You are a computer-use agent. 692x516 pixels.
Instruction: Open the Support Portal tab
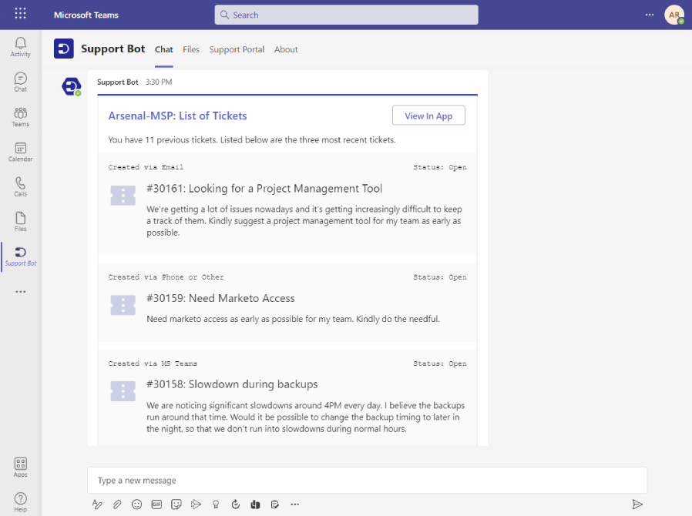coord(237,49)
